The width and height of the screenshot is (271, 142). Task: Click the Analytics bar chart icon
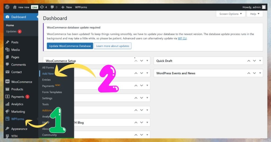[x=7, y=104]
